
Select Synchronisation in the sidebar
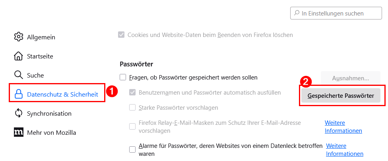(49, 113)
